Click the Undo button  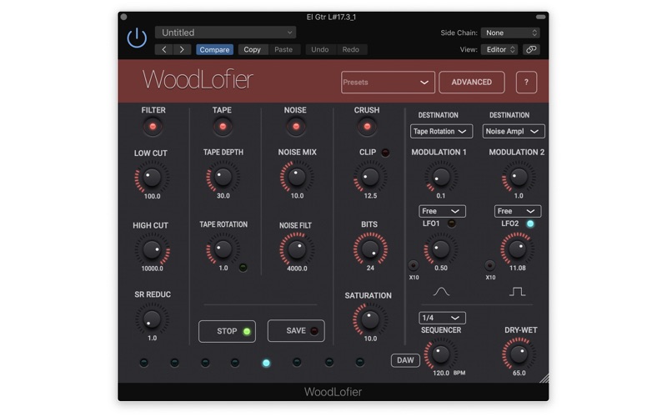click(320, 49)
